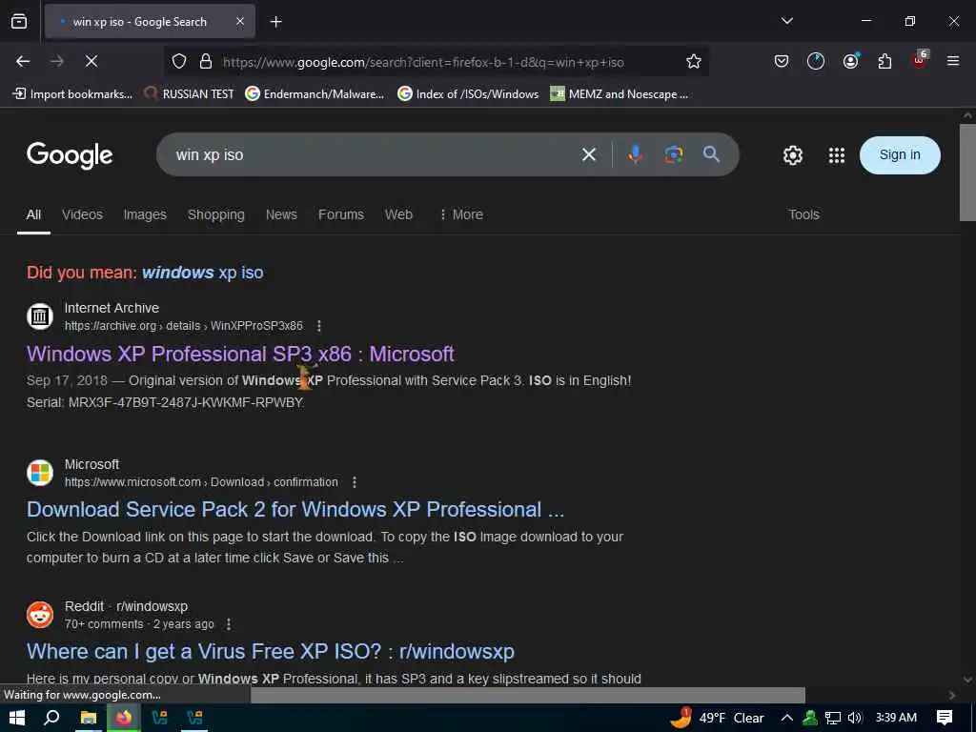Screen dimensions: 976x732
Task: Stop loading the page
Action: pyautogui.click(x=91, y=61)
